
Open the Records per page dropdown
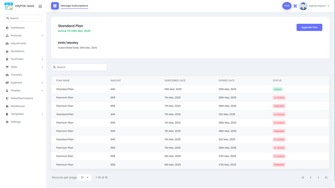pos(84,177)
